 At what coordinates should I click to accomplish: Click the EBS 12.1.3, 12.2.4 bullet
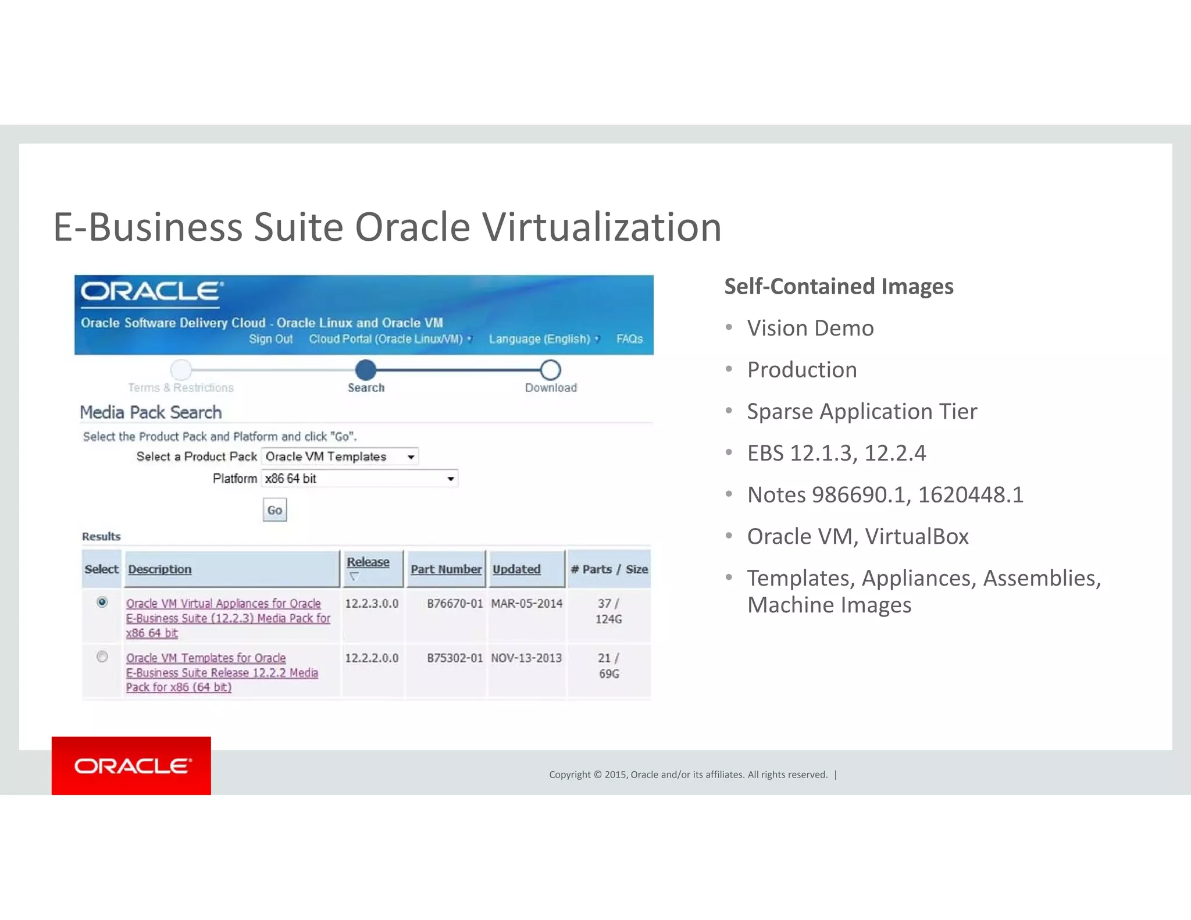tap(836, 453)
